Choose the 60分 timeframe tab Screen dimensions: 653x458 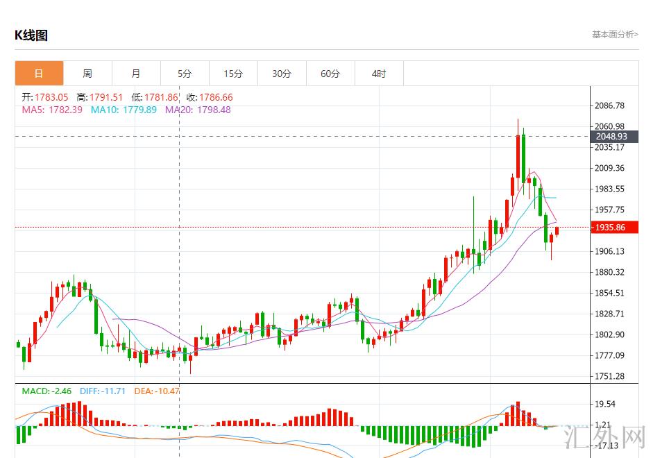pos(330,74)
